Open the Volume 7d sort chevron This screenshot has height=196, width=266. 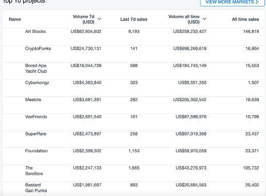pyautogui.click(x=99, y=19)
